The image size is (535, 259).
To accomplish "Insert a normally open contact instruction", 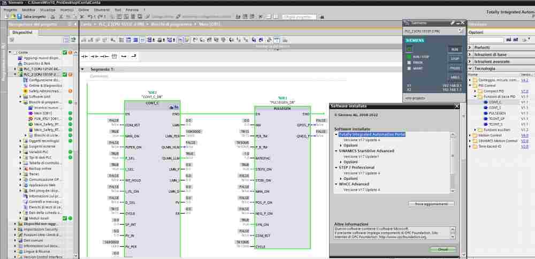I will coord(85,56).
